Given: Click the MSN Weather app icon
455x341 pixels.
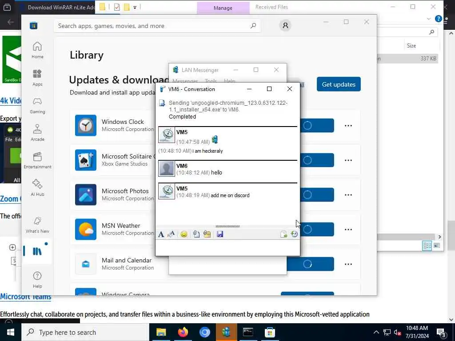Looking at the screenshot, I should [86, 230].
